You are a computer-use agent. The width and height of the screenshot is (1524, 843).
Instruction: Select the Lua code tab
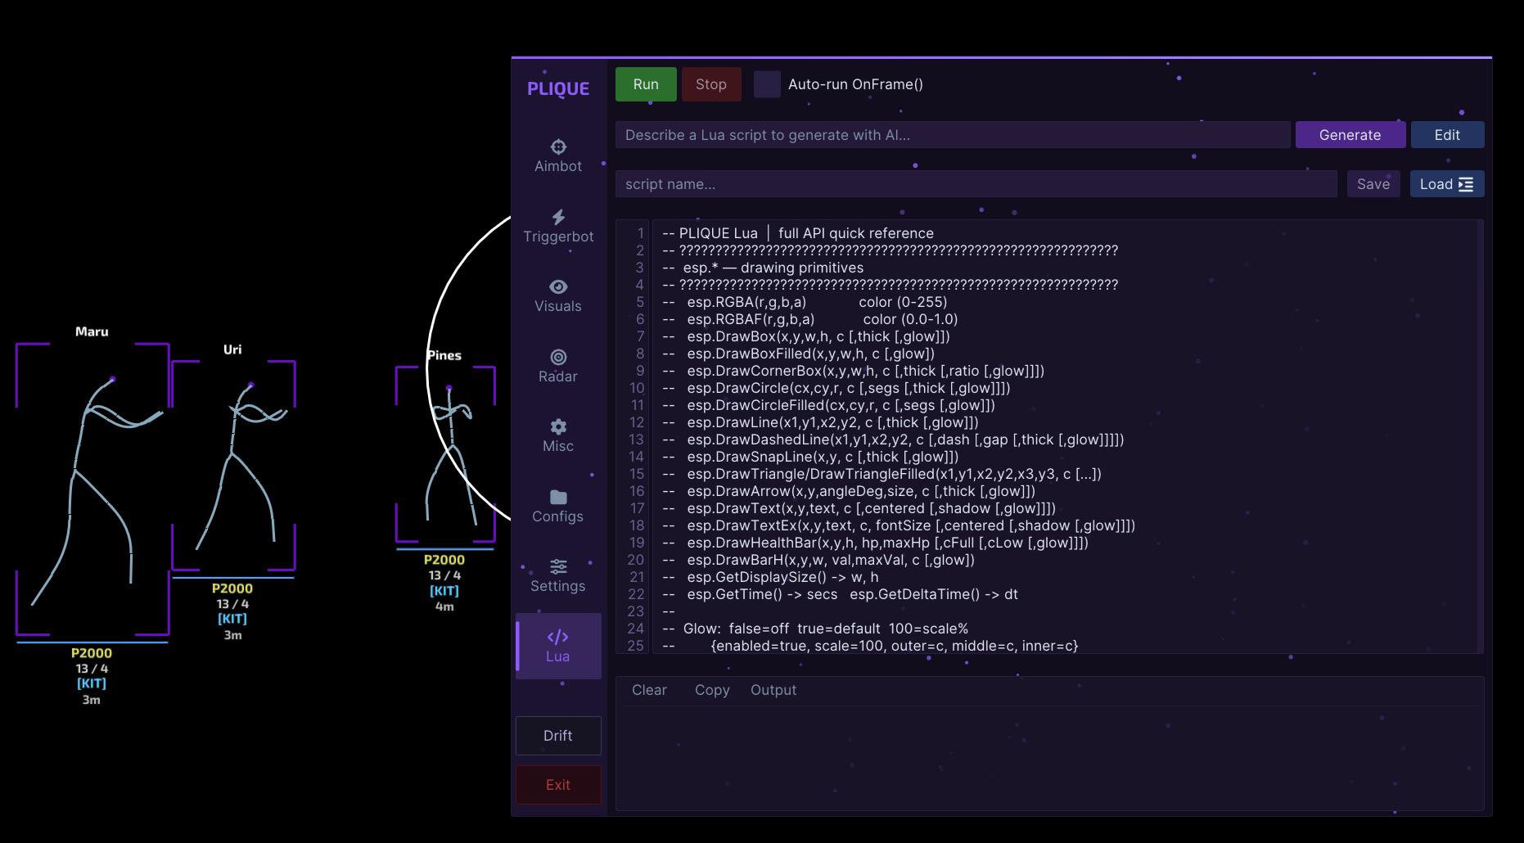pyautogui.click(x=558, y=646)
